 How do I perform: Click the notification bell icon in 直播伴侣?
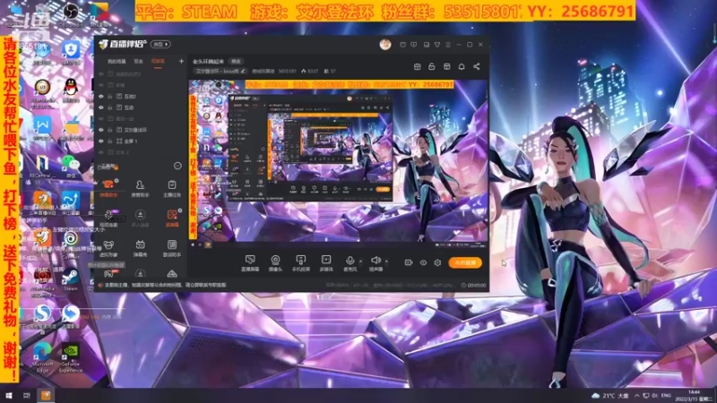click(x=462, y=66)
